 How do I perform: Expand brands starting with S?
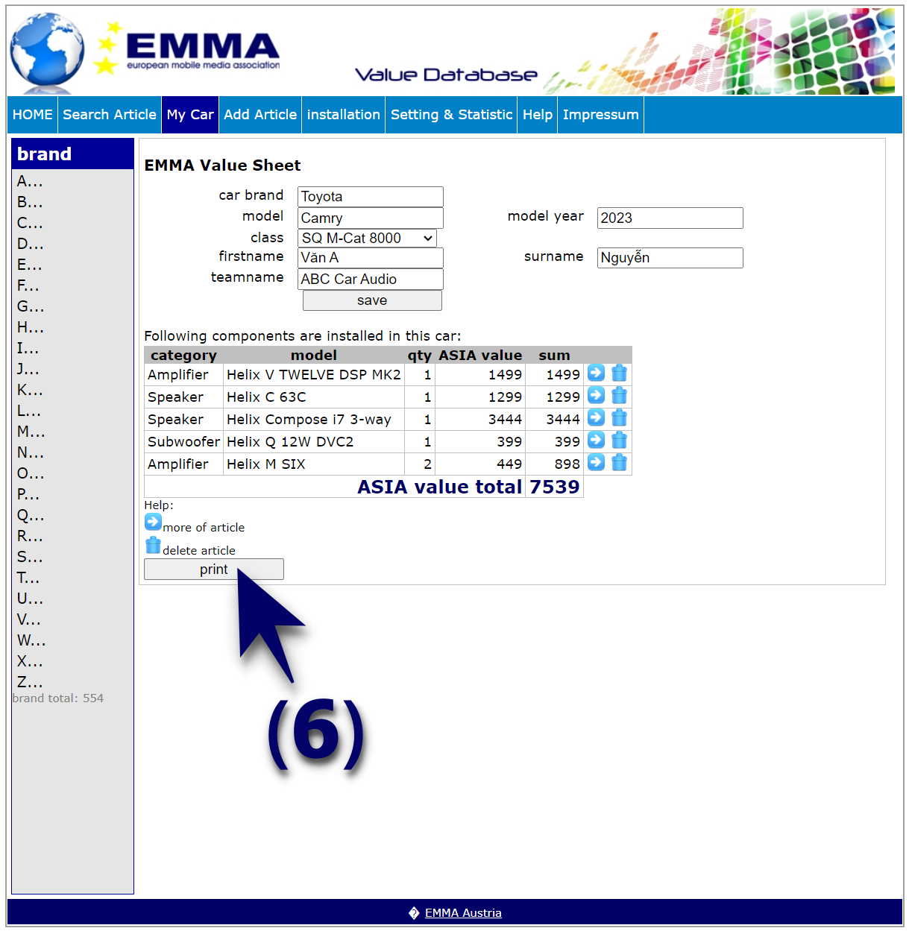pos(30,557)
